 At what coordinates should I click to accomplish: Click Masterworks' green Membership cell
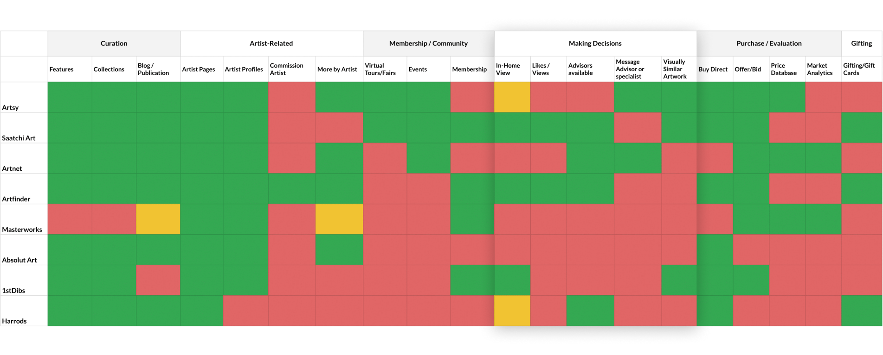(472, 219)
